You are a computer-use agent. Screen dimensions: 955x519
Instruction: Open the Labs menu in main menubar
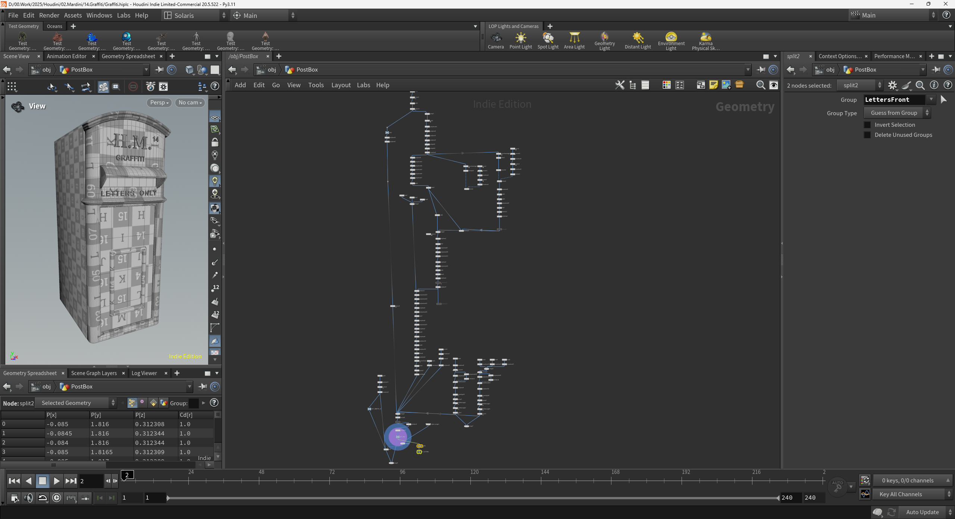pyautogui.click(x=123, y=15)
